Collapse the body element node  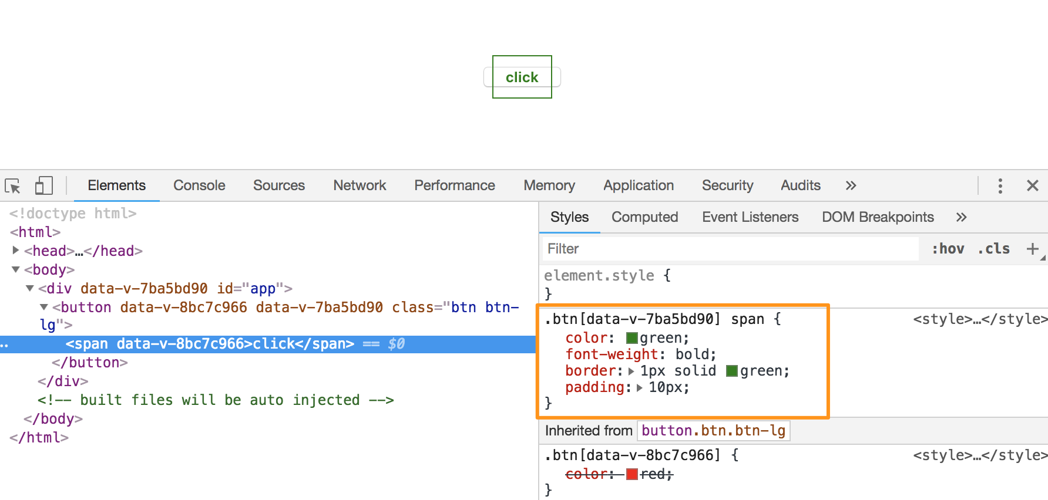pos(16,269)
